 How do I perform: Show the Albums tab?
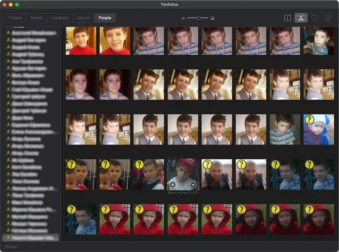pyautogui.click(x=83, y=18)
